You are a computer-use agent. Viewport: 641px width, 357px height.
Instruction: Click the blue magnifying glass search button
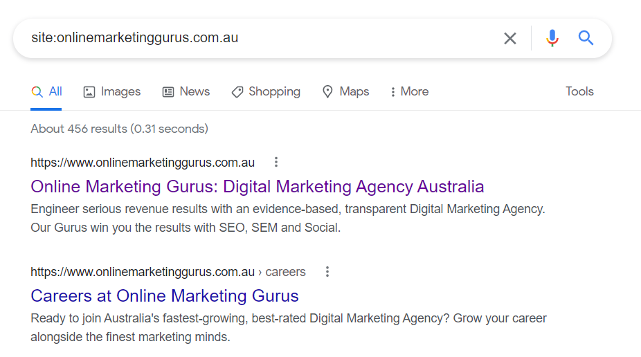pos(586,38)
